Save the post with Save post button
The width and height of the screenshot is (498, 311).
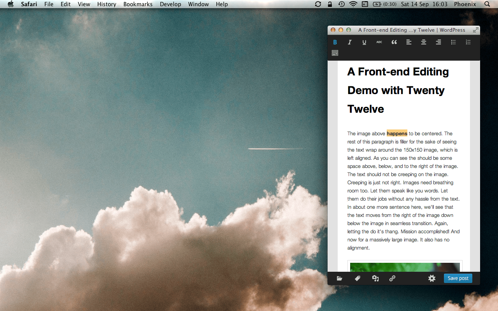458,278
